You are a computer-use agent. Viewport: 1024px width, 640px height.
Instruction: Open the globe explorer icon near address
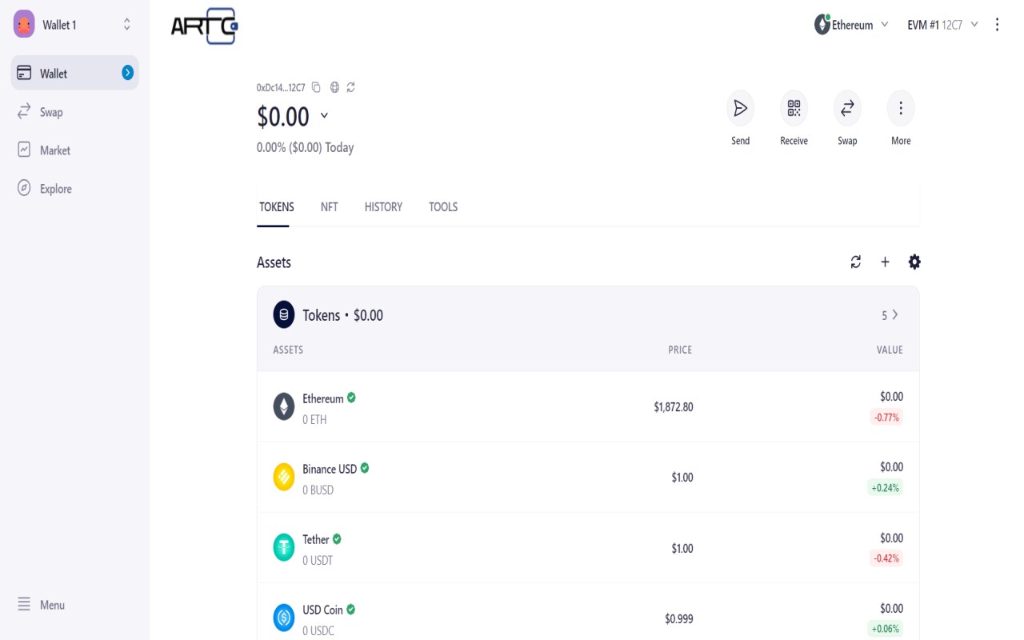coord(334,87)
